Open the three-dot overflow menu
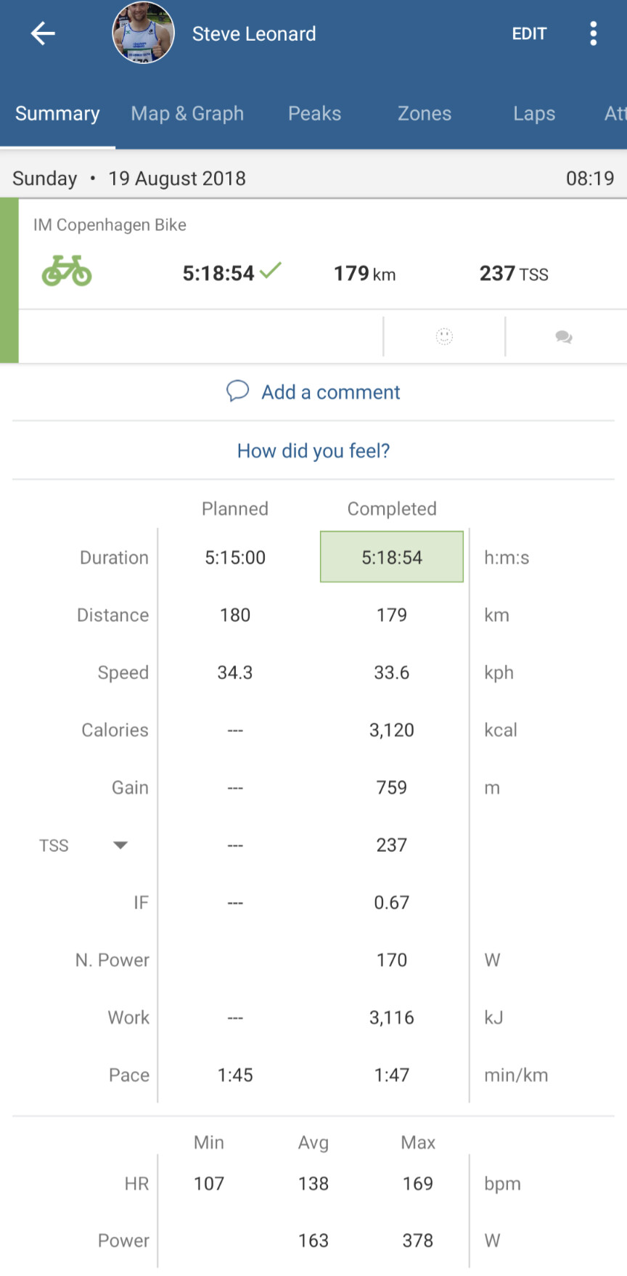The height and width of the screenshot is (1276, 627). coord(594,33)
